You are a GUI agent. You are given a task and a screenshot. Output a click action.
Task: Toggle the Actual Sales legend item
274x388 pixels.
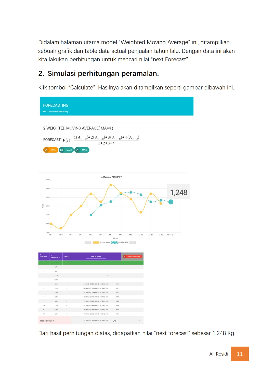(x=105, y=242)
